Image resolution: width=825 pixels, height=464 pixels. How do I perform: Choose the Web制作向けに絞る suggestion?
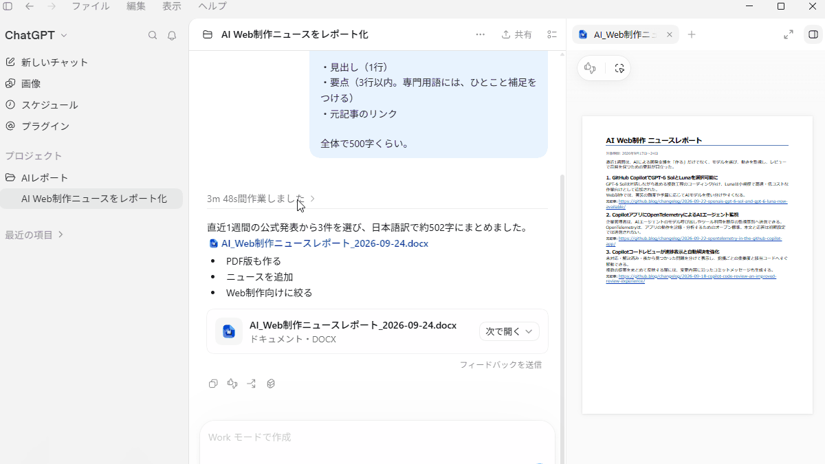[269, 293]
